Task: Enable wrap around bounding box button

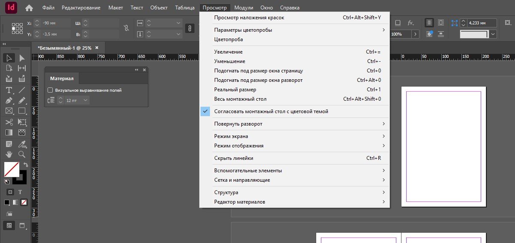Action: pos(441,23)
